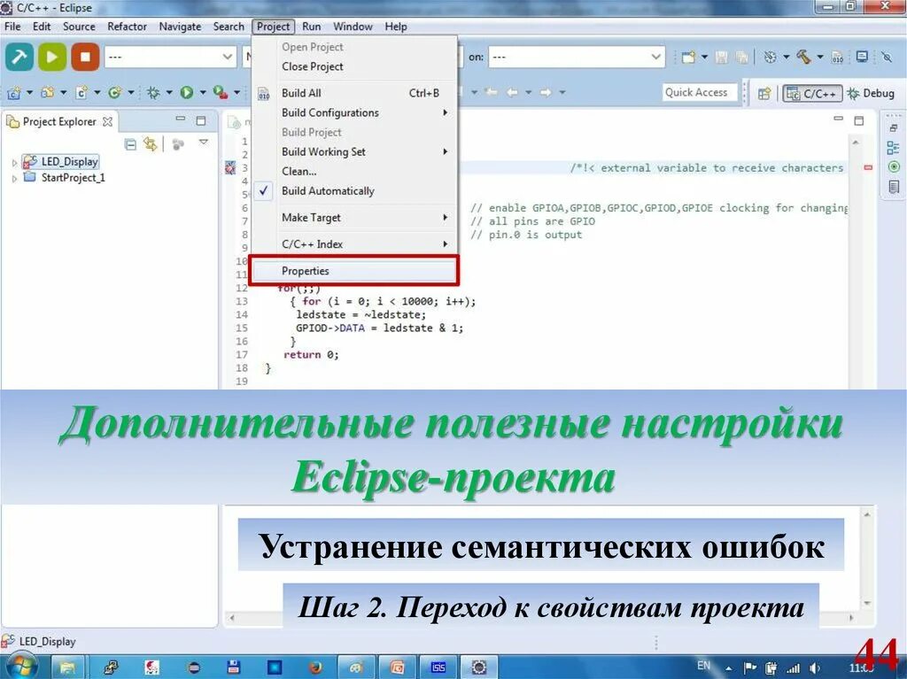Click the Outline icon in right sidebar
The image size is (907, 679).
pyautogui.click(x=893, y=148)
